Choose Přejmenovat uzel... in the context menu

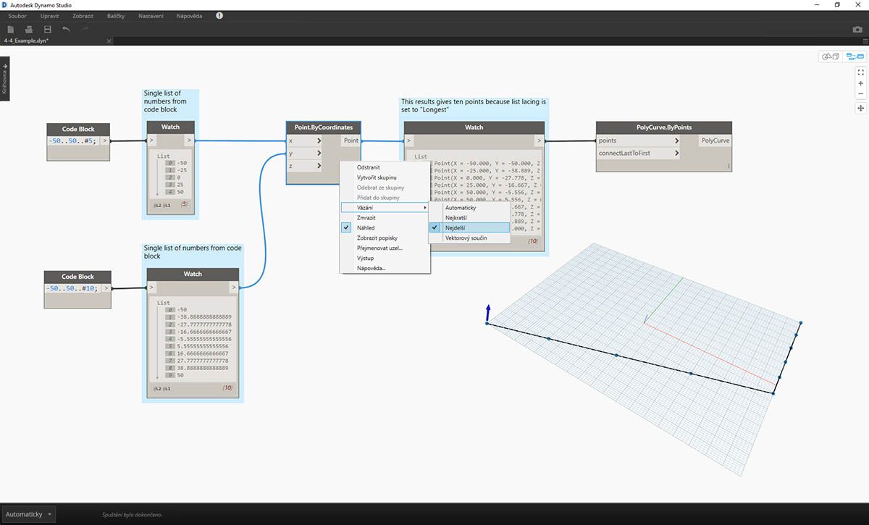(x=385, y=248)
